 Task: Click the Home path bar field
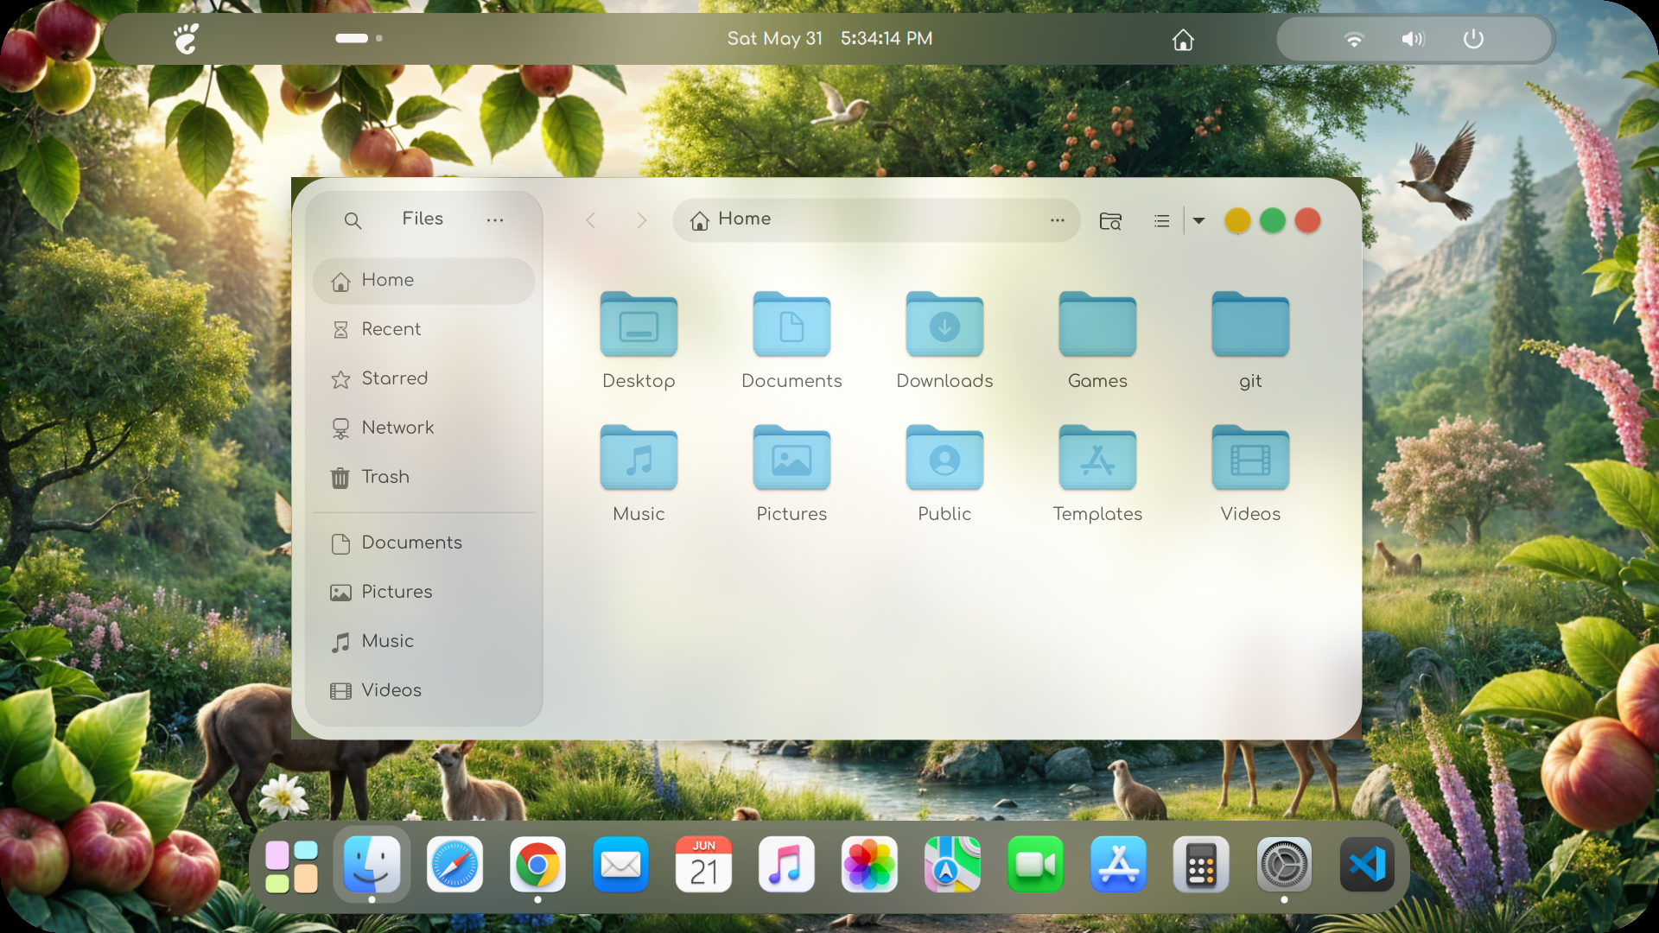click(876, 220)
